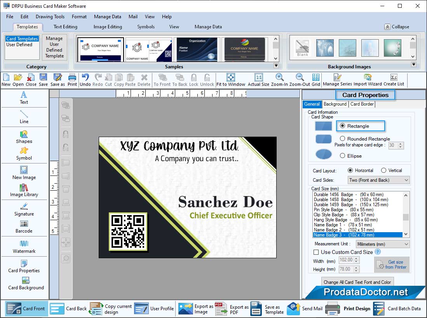Click Export as PDF button
Image resolution: width=427 pixels, height=318 pixels.
coord(232,309)
